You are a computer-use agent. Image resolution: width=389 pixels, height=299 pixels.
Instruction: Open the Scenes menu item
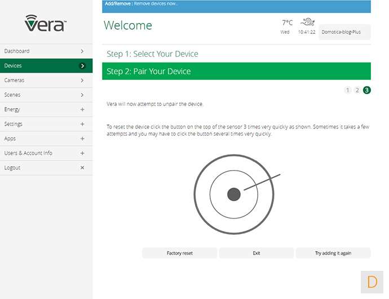pyautogui.click(x=46, y=95)
